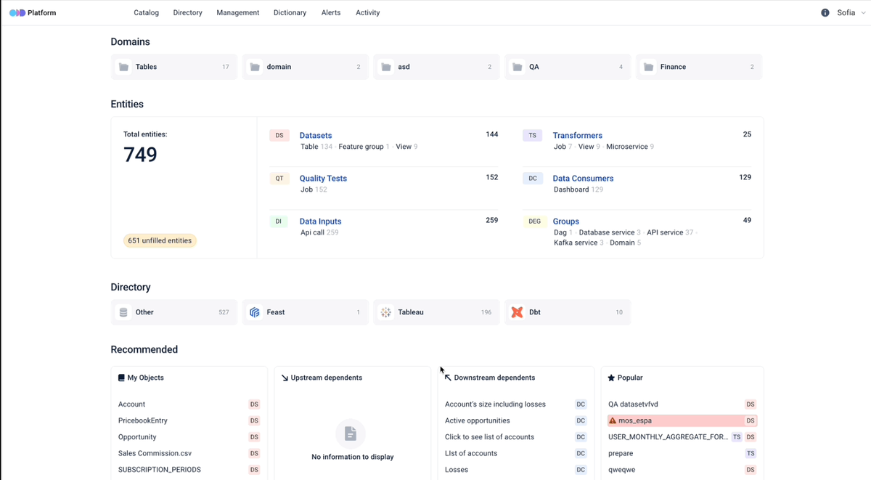Click the QA domain folder icon
This screenshot has width=871, height=480.
pyautogui.click(x=518, y=67)
